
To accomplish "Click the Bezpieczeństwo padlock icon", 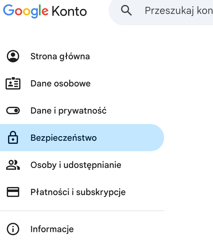I will click(x=13, y=138).
